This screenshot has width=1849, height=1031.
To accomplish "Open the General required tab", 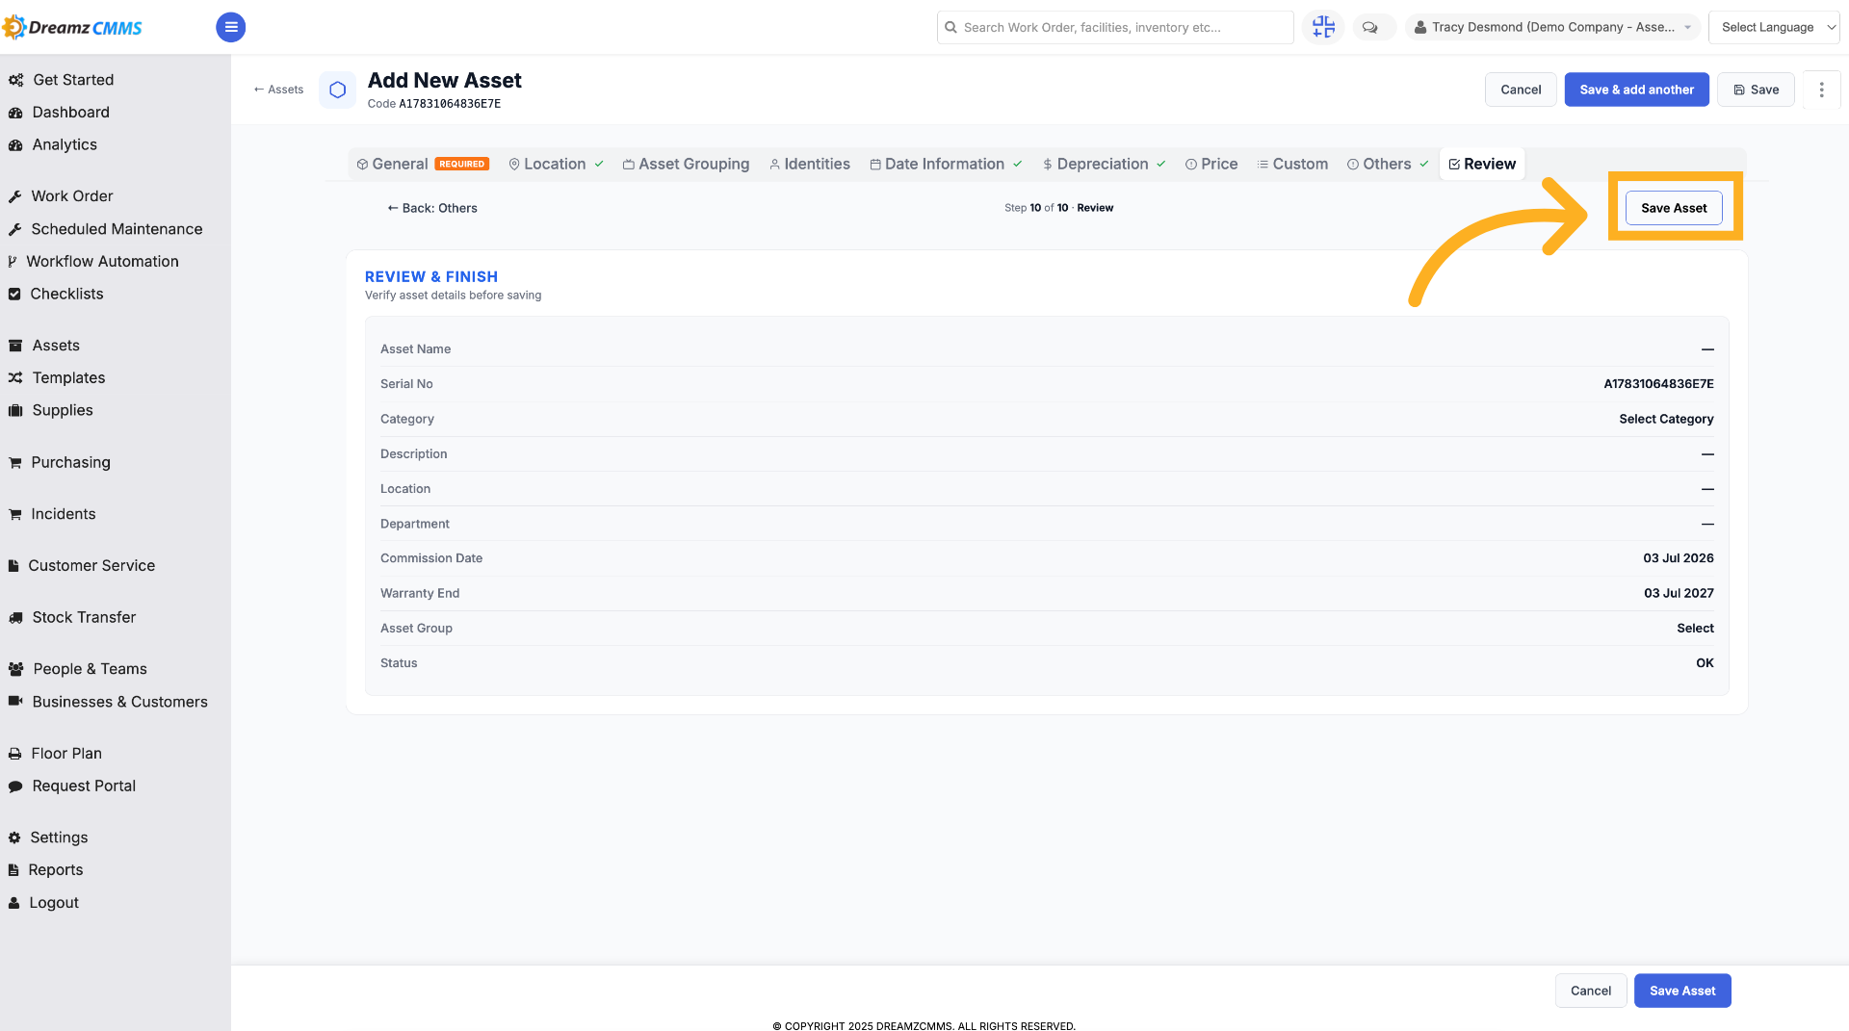I will click(x=423, y=165).
